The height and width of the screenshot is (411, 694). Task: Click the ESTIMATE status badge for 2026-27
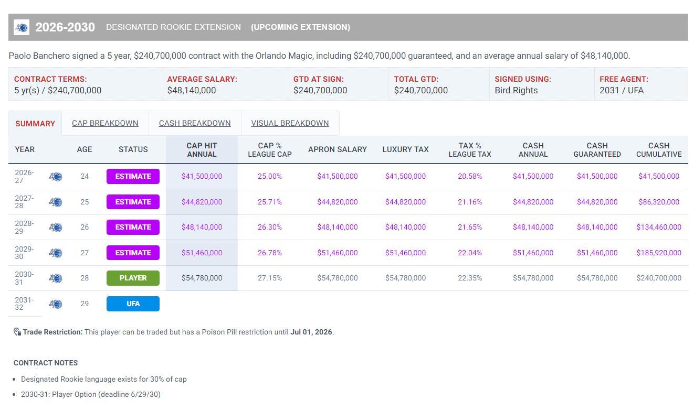[133, 177]
